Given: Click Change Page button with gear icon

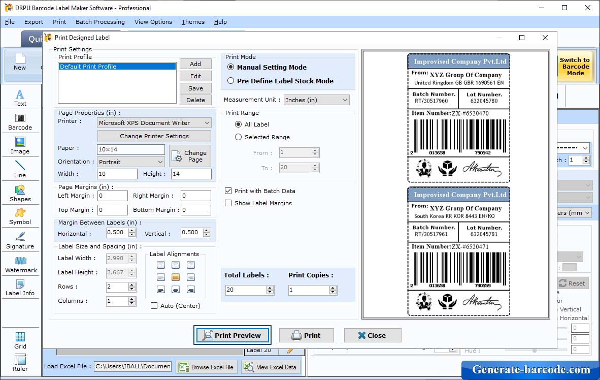Looking at the screenshot, I should coord(190,156).
